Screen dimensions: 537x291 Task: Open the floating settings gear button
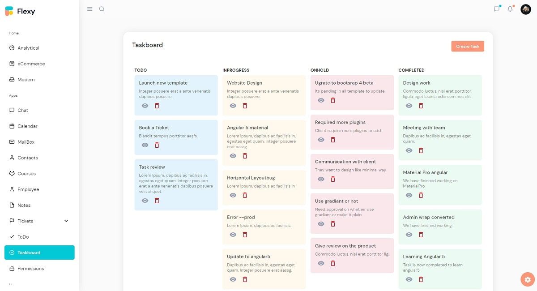pos(527,279)
